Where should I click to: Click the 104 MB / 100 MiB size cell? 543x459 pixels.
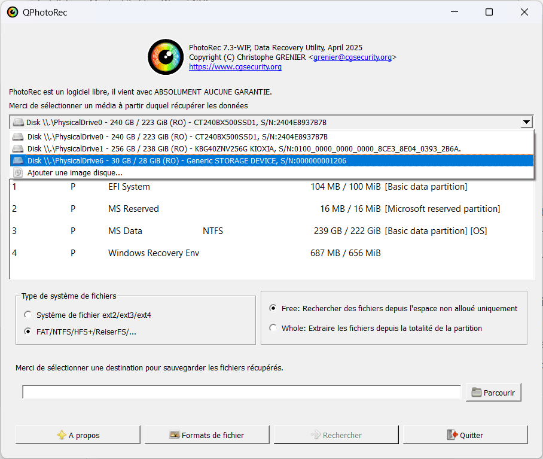345,187
